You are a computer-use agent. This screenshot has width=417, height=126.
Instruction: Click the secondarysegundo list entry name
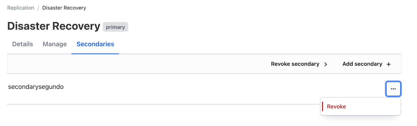coord(36,87)
